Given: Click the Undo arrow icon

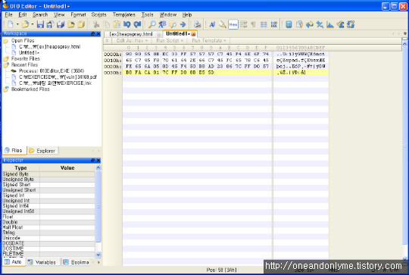Looking at the screenshot, I should [127, 24].
